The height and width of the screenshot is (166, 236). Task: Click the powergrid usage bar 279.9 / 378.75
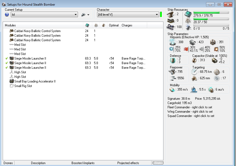(x=211, y=12)
